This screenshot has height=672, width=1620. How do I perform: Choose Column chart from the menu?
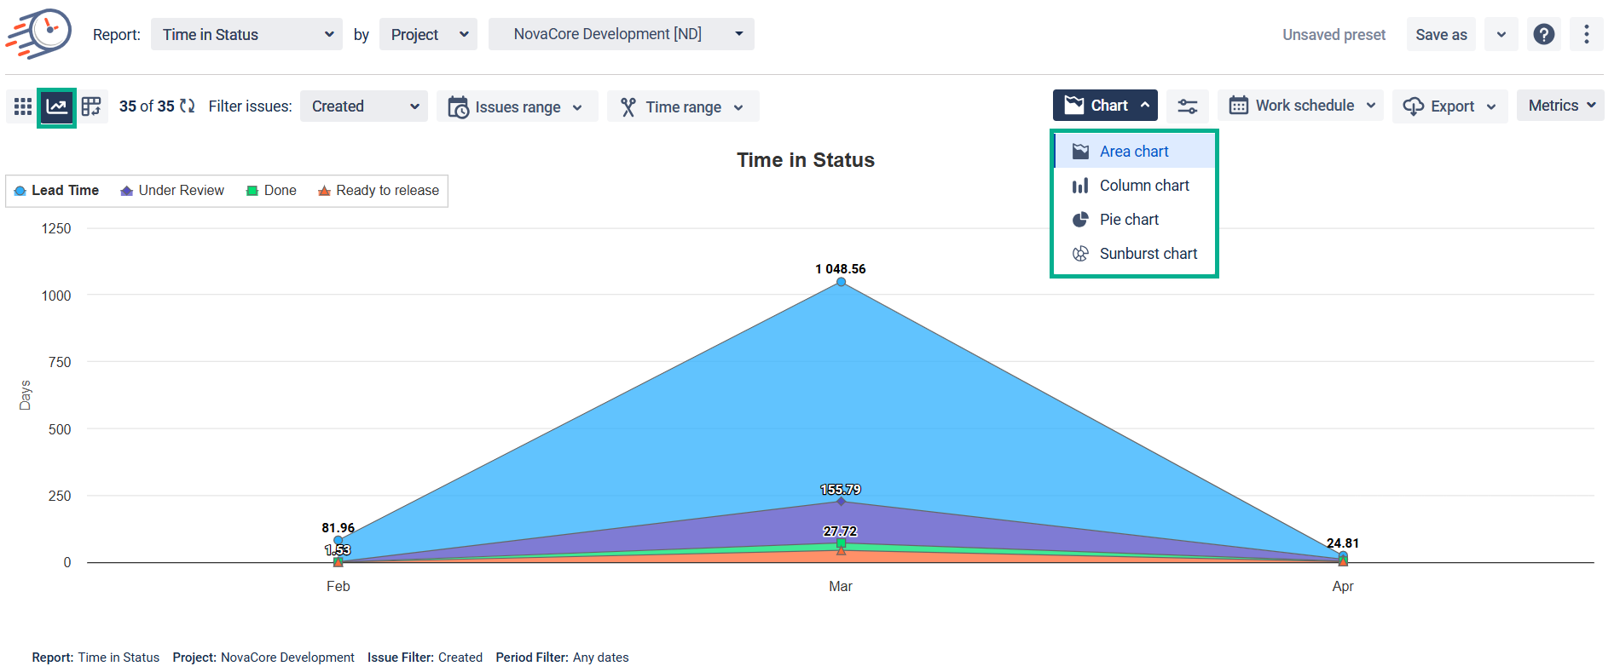[1143, 186]
